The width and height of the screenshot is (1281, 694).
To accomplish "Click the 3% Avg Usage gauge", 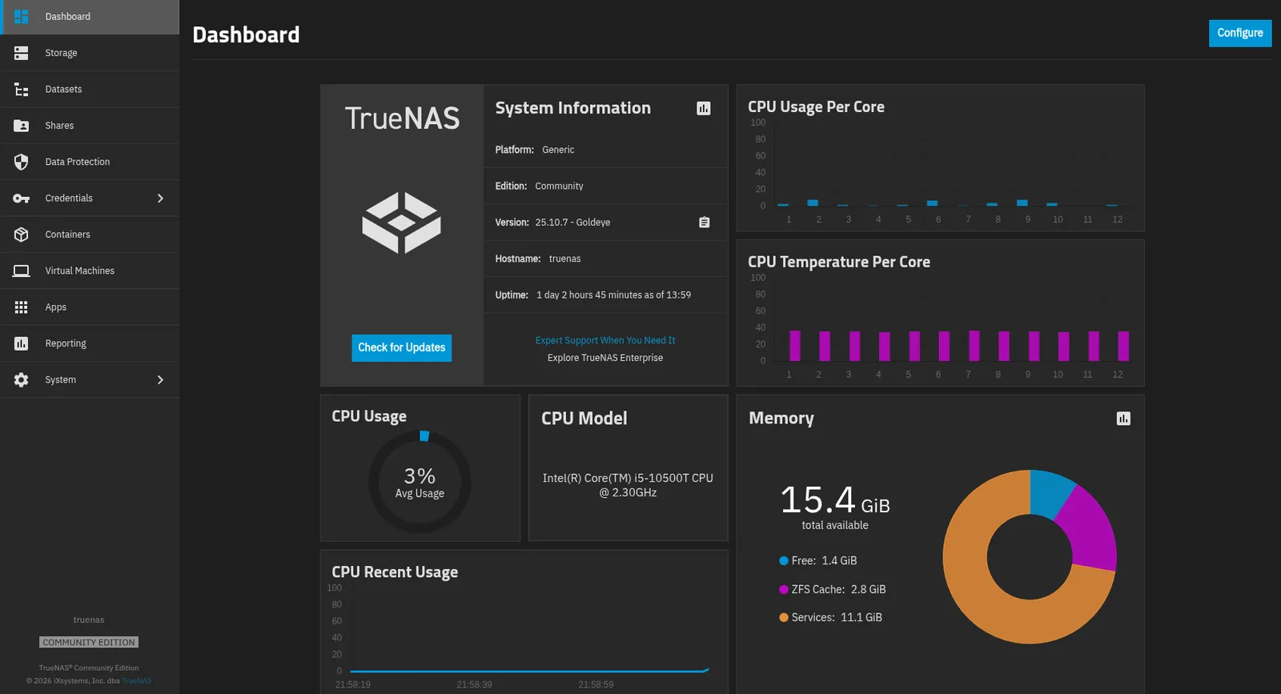I will tap(420, 482).
